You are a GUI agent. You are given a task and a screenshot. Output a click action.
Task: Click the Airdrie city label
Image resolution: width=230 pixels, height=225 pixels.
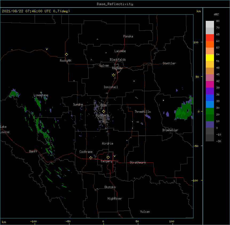pyautogui.click(x=108, y=143)
